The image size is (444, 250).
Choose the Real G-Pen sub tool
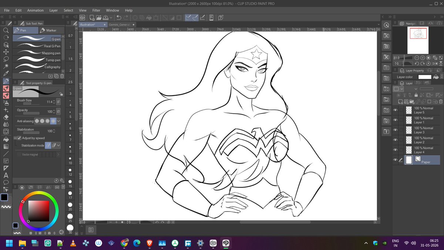37,46
